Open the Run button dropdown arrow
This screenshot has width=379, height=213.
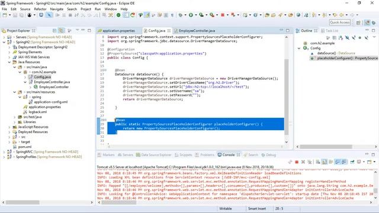pos(196,15)
